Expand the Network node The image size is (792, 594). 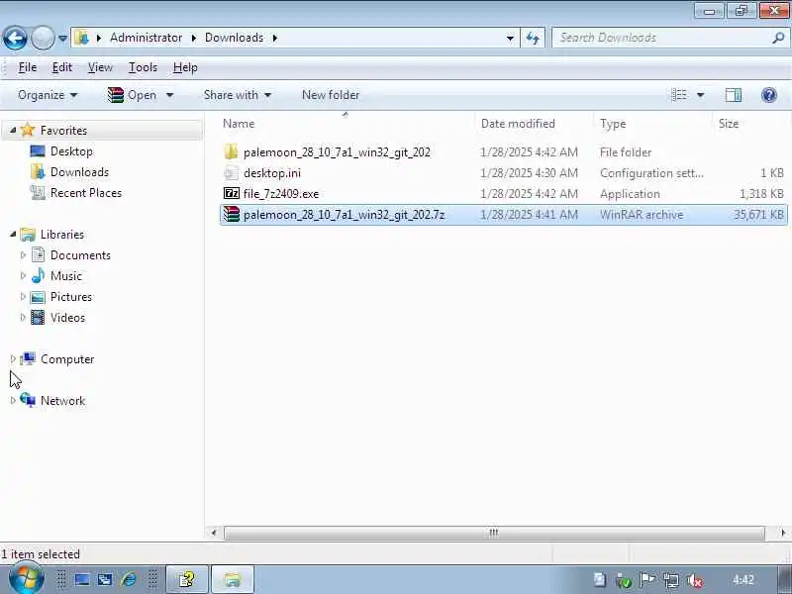point(13,401)
